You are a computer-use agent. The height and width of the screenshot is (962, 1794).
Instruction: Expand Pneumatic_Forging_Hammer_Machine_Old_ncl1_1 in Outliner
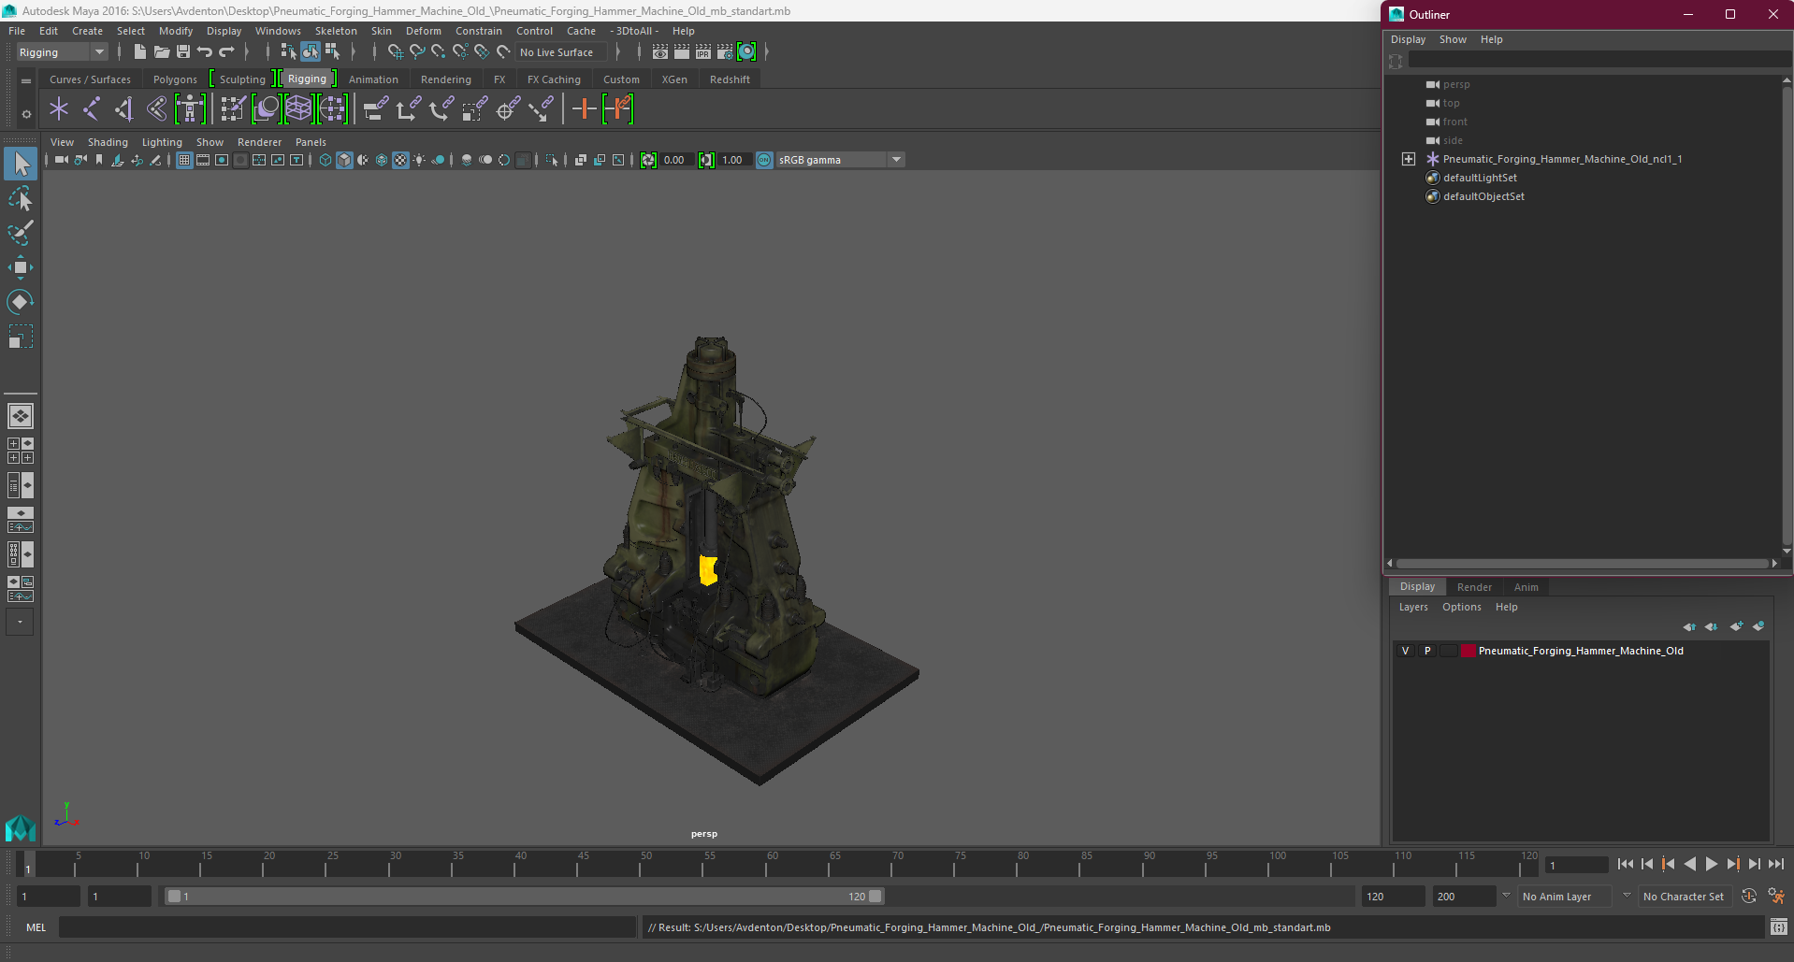1408,159
